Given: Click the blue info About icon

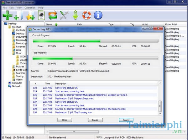Looking at the screenshot, I should click(x=98, y=15).
